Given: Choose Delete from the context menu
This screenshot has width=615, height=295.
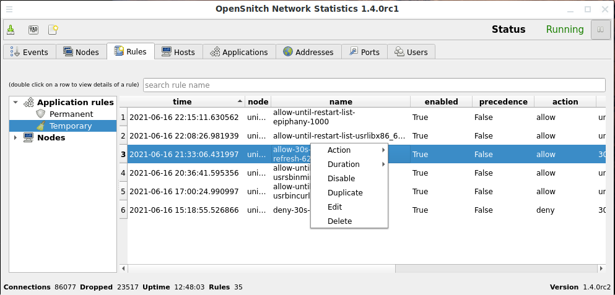Looking at the screenshot, I should click(349, 221).
